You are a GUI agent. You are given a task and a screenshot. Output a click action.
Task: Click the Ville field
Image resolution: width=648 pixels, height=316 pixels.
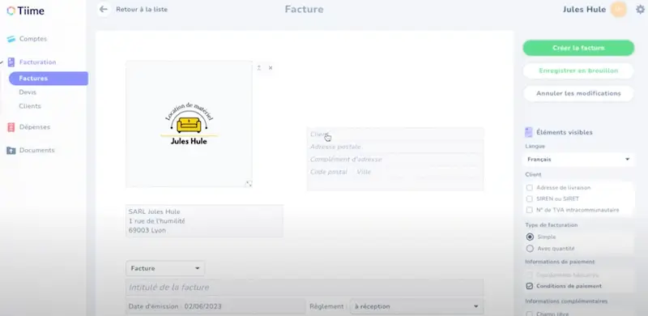[417, 172]
